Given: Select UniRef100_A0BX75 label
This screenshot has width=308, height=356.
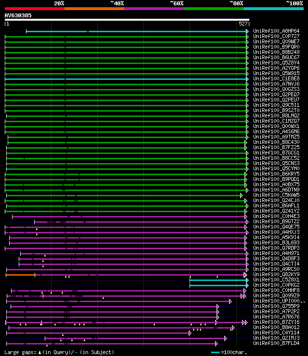Looking at the screenshot, I should tap(276, 185).
